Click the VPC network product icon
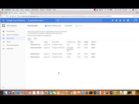The width and height of the screenshot is (139, 104). pyautogui.click(x=3, y=26)
